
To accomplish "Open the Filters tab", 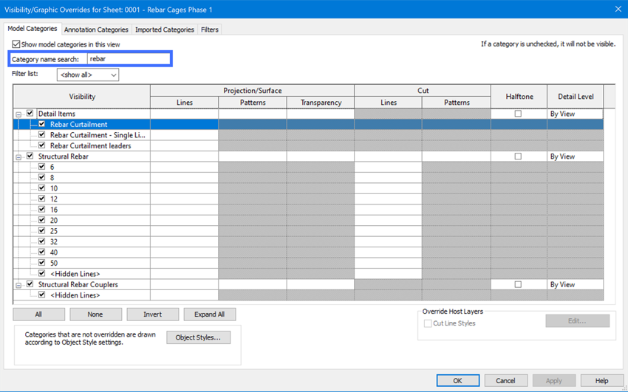I will pyautogui.click(x=210, y=30).
